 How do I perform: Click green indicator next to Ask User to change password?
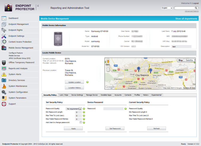(x=84, y=123)
